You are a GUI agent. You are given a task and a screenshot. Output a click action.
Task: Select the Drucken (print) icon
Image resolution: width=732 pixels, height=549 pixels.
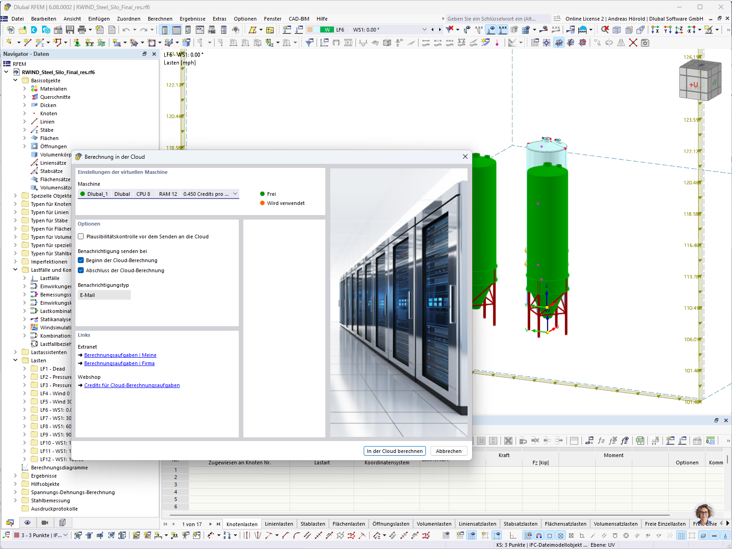tap(81, 29)
